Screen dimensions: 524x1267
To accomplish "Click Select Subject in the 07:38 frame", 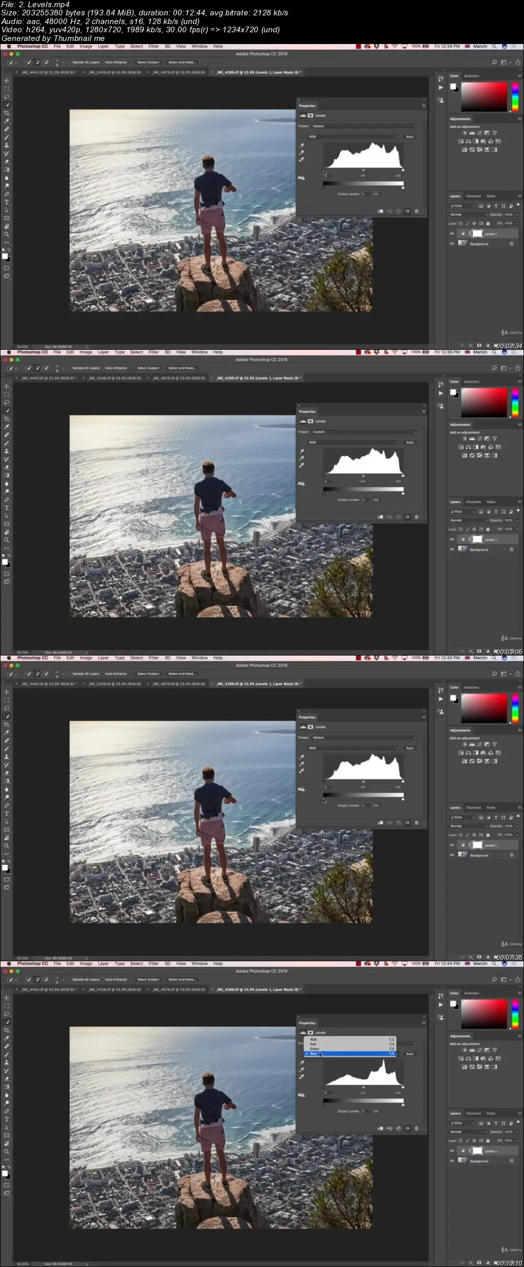I will coord(148,674).
